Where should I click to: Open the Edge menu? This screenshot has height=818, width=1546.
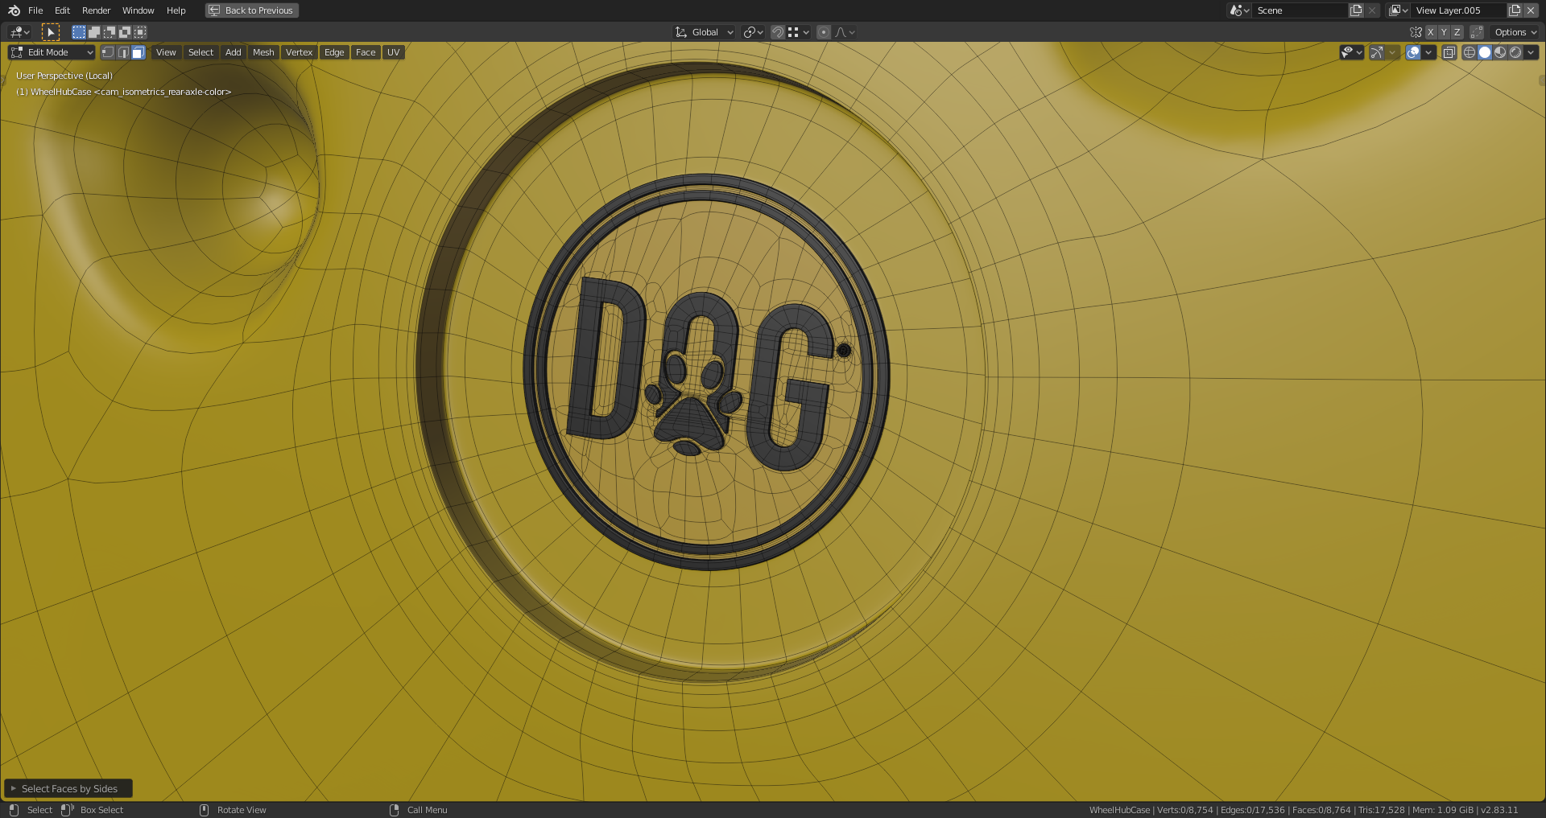pos(334,52)
